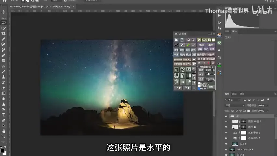Screen dimensions: 277x156
Task: Open the TK8 Cx panel dock icon
Action: point(219,72)
